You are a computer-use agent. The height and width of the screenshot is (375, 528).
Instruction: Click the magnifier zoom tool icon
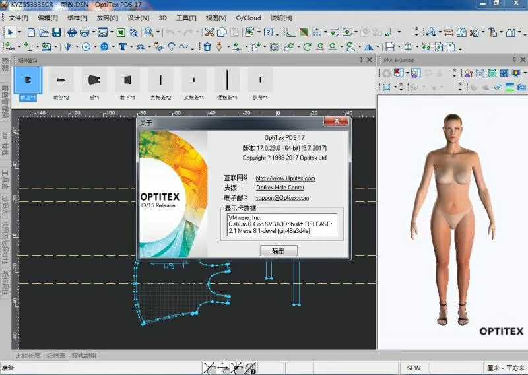(x=148, y=32)
